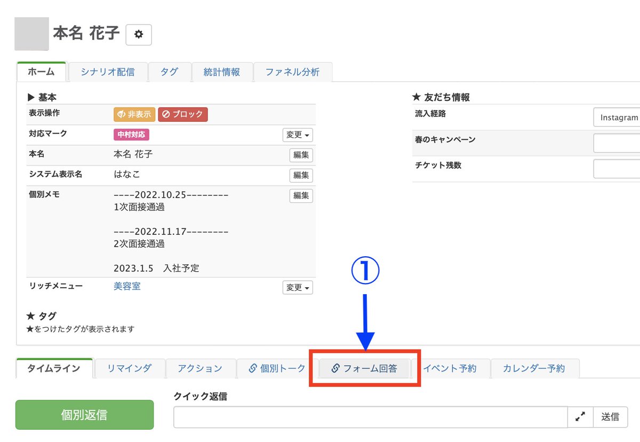Open the タグ tab
The width and height of the screenshot is (640, 442).
(x=170, y=71)
